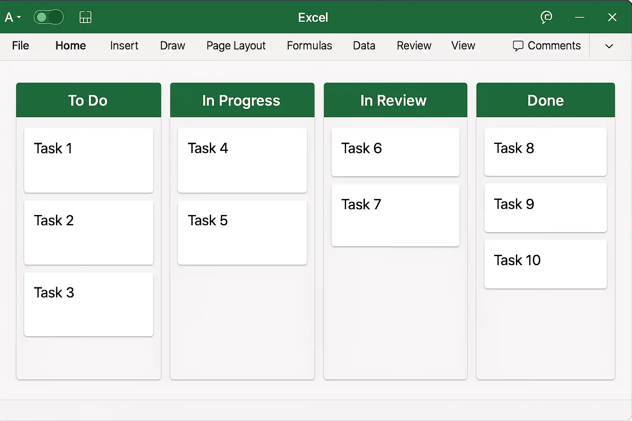Click the To Do column header
The image size is (632, 421).
(x=88, y=100)
